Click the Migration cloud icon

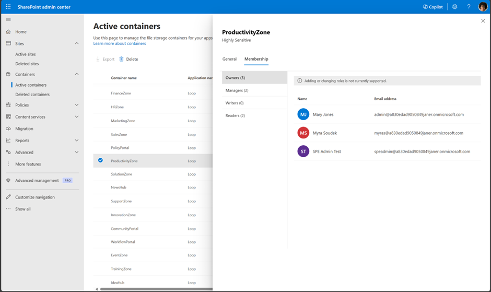8,129
